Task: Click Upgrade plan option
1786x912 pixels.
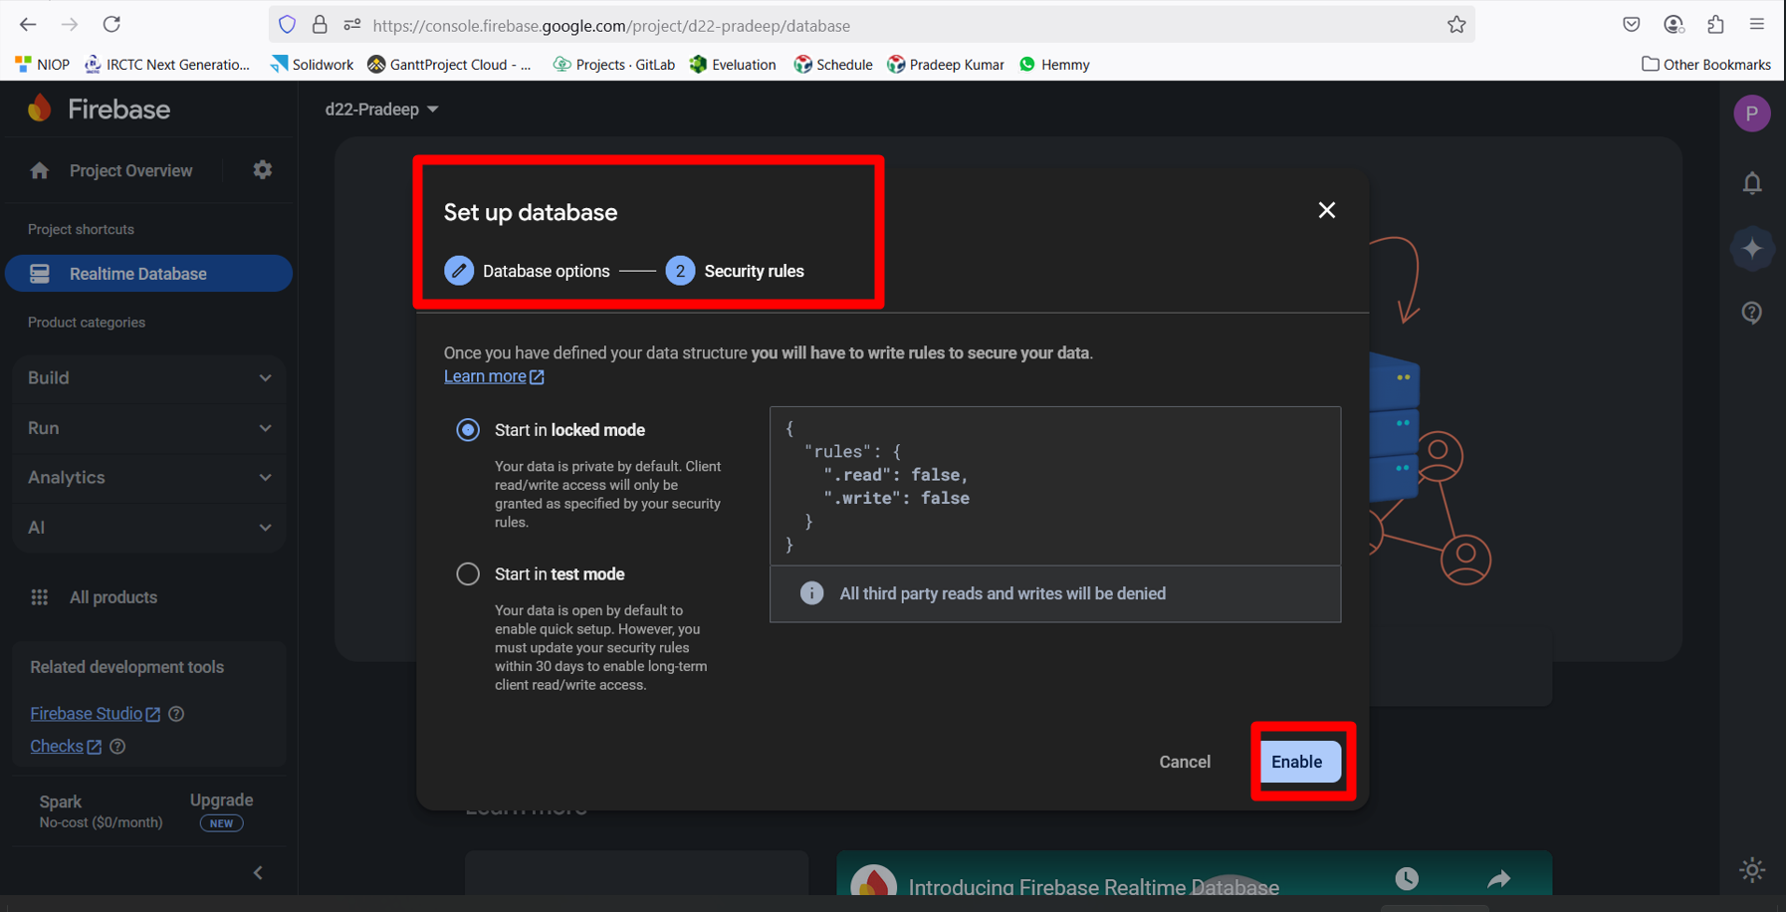Action: tap(221, 800)
